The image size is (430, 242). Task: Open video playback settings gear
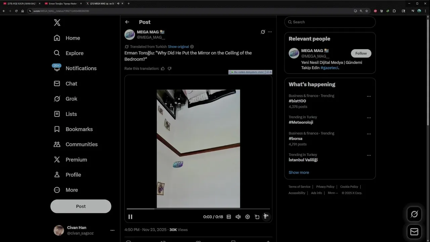click(248, 217)
